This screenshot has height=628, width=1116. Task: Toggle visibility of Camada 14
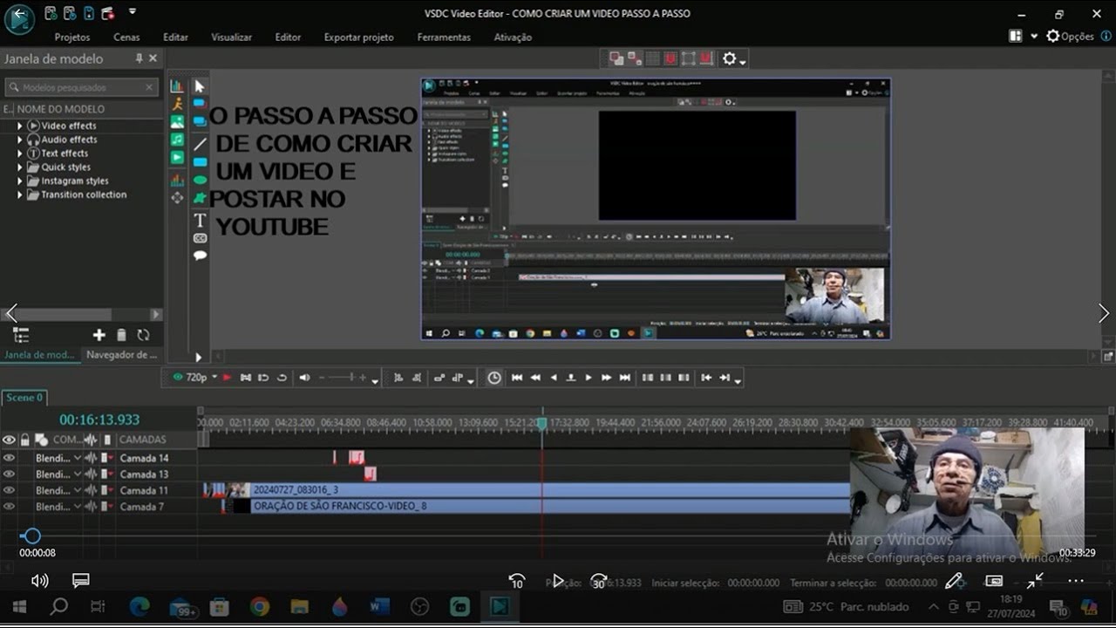click(9, 458)
